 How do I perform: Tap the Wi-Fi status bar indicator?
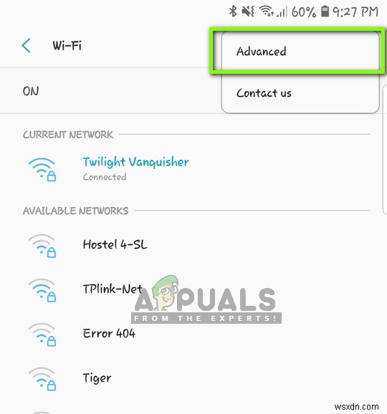267,11
